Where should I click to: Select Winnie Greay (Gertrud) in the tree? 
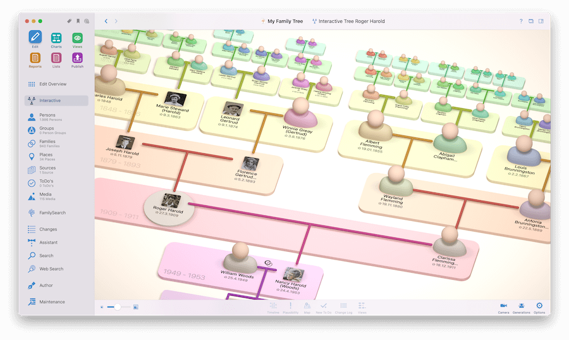tap(300, 119)
